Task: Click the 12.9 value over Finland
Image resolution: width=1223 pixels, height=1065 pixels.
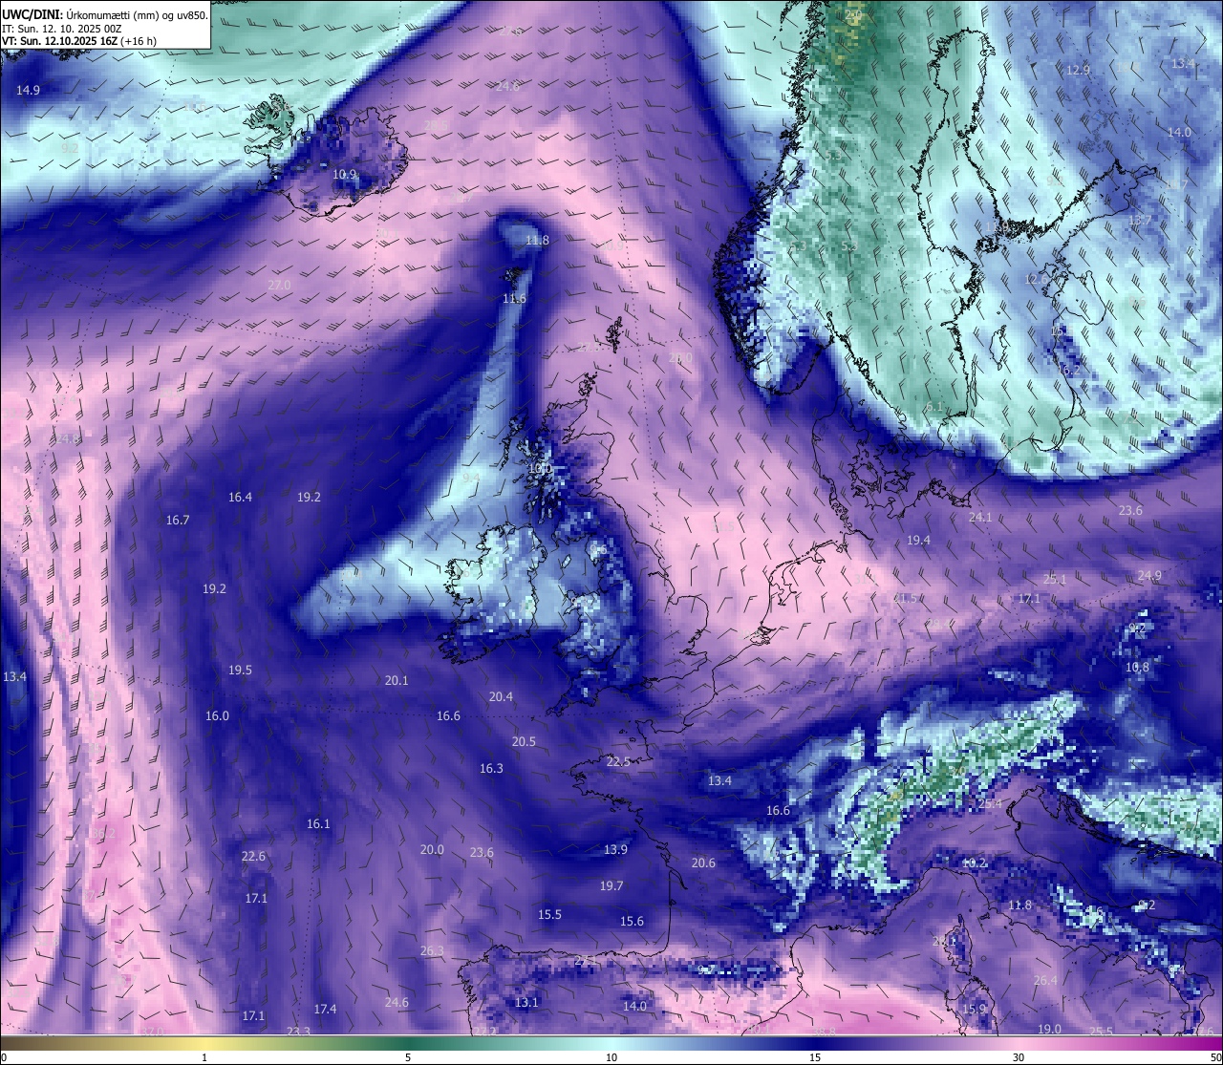Action: [1078, 71]
